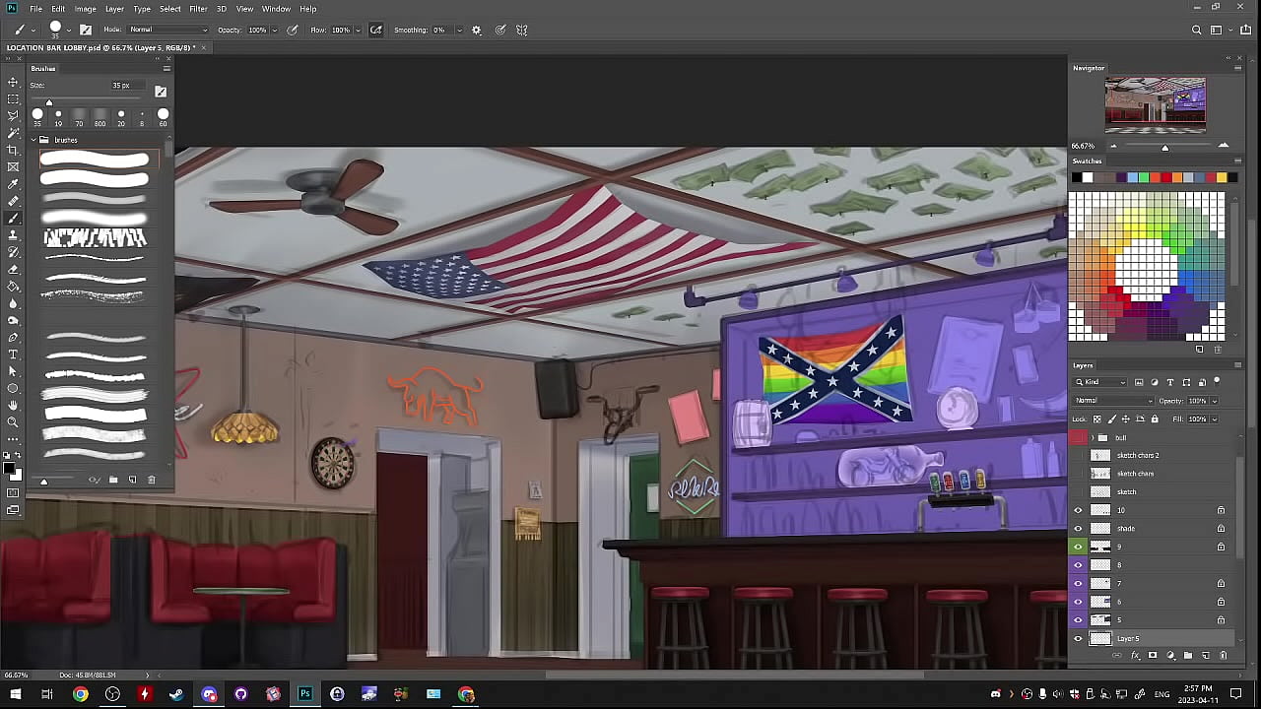
Task: Open the layer blend mode dropdown
Action: [1113, 401]
